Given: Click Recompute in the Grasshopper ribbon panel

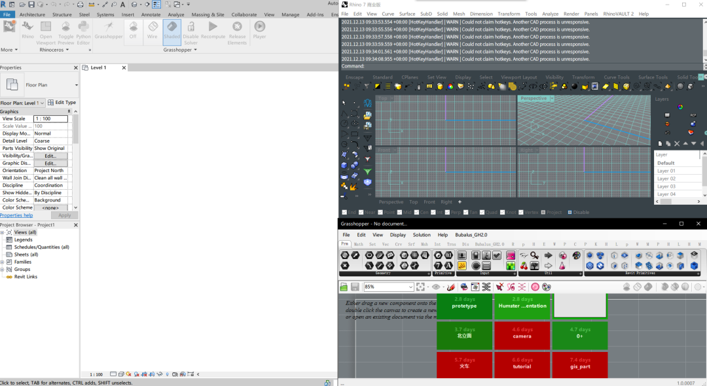Looking at the screenshot, I should [x=213, y=31].
